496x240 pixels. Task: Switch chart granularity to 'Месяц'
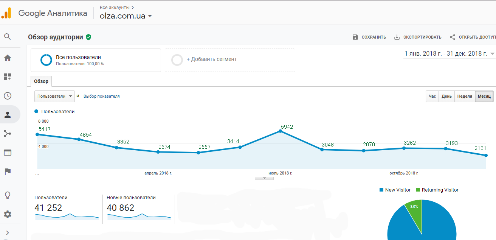tap(484, 96)
